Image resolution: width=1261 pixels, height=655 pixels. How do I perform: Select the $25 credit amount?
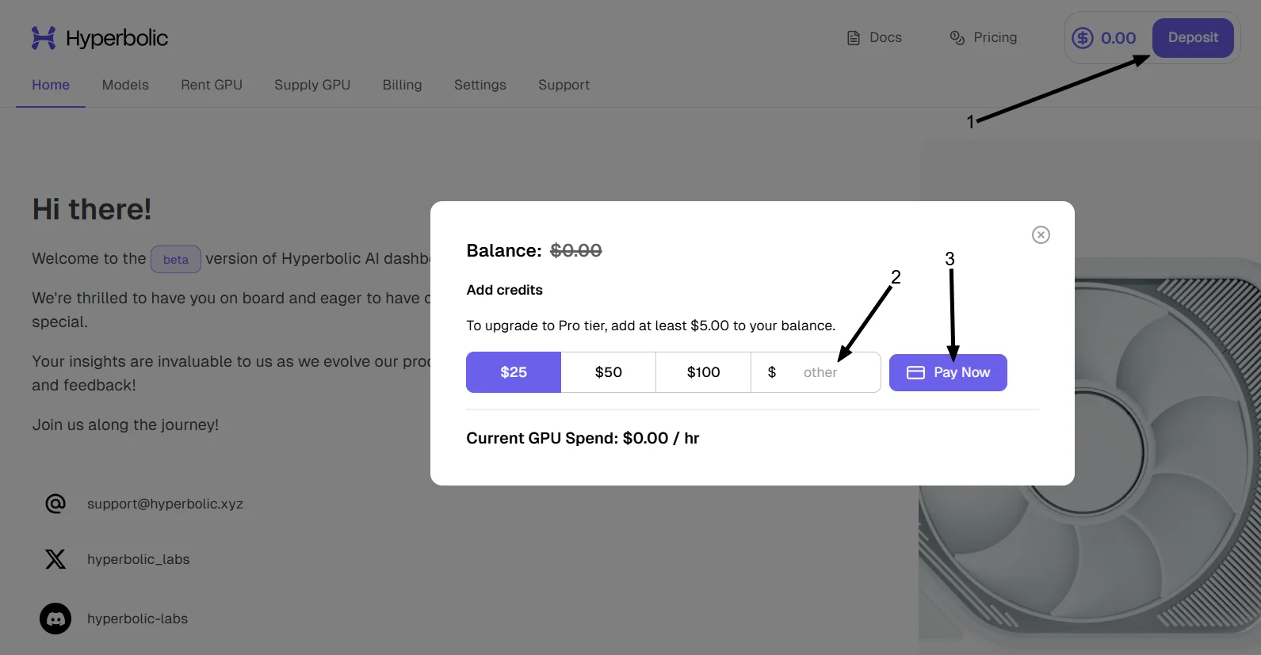pos(514,372)
